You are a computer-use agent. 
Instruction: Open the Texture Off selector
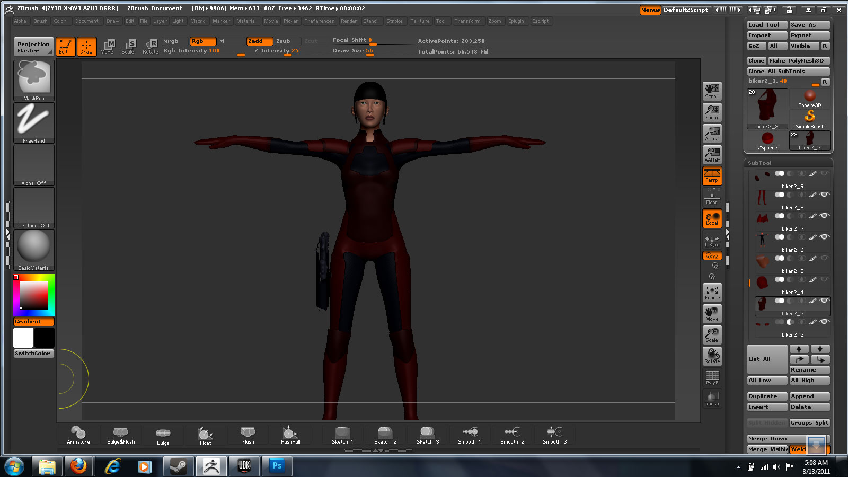34,208
